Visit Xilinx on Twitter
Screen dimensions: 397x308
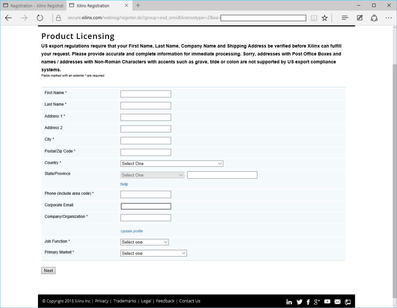pyautogui.click(x=299, y=302)
